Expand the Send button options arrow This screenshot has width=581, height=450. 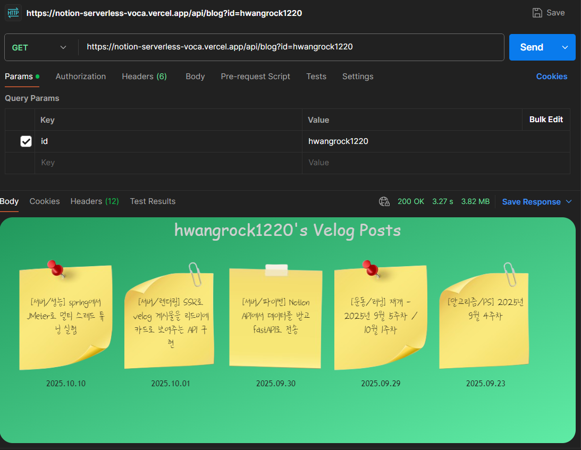565,47
